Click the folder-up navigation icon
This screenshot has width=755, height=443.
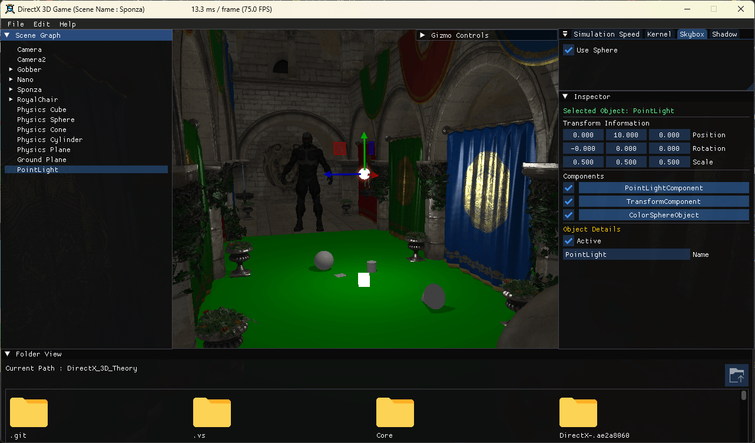[x=736, y=375]
